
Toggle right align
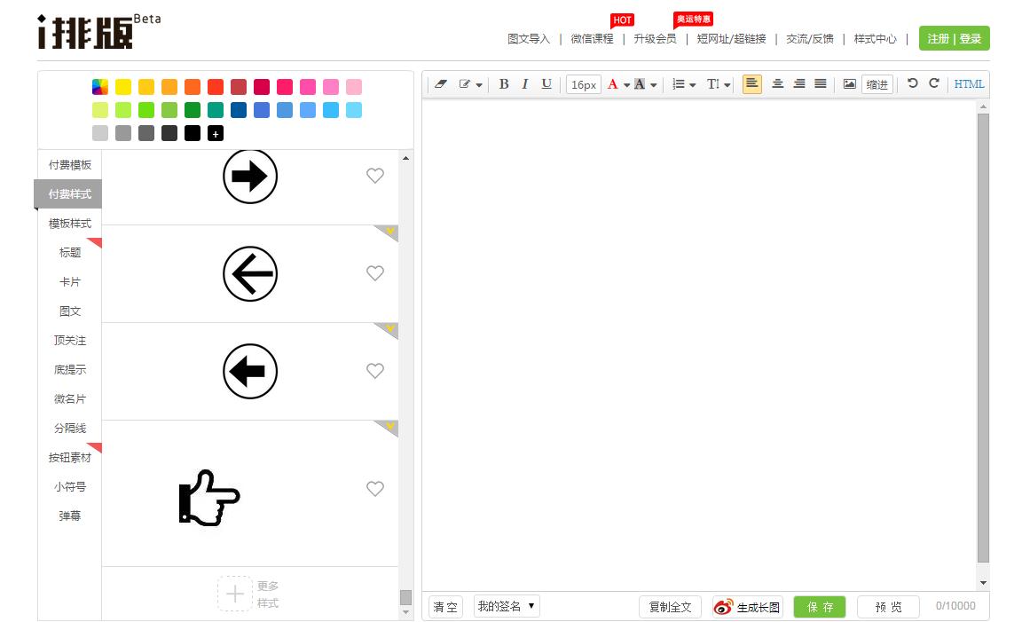click(799, 84)
